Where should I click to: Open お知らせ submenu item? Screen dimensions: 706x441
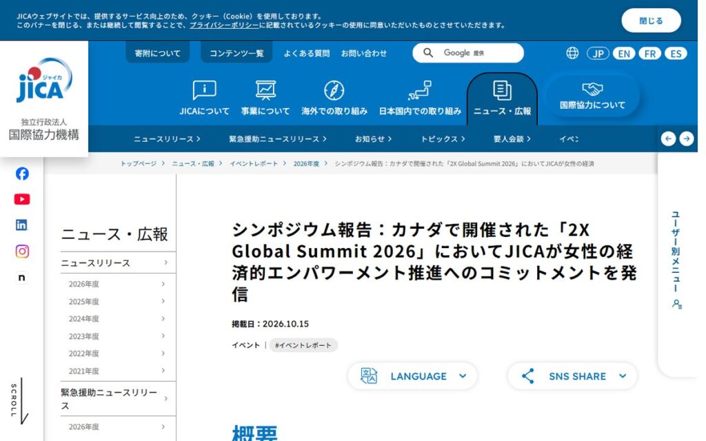(x=373, y=139)
